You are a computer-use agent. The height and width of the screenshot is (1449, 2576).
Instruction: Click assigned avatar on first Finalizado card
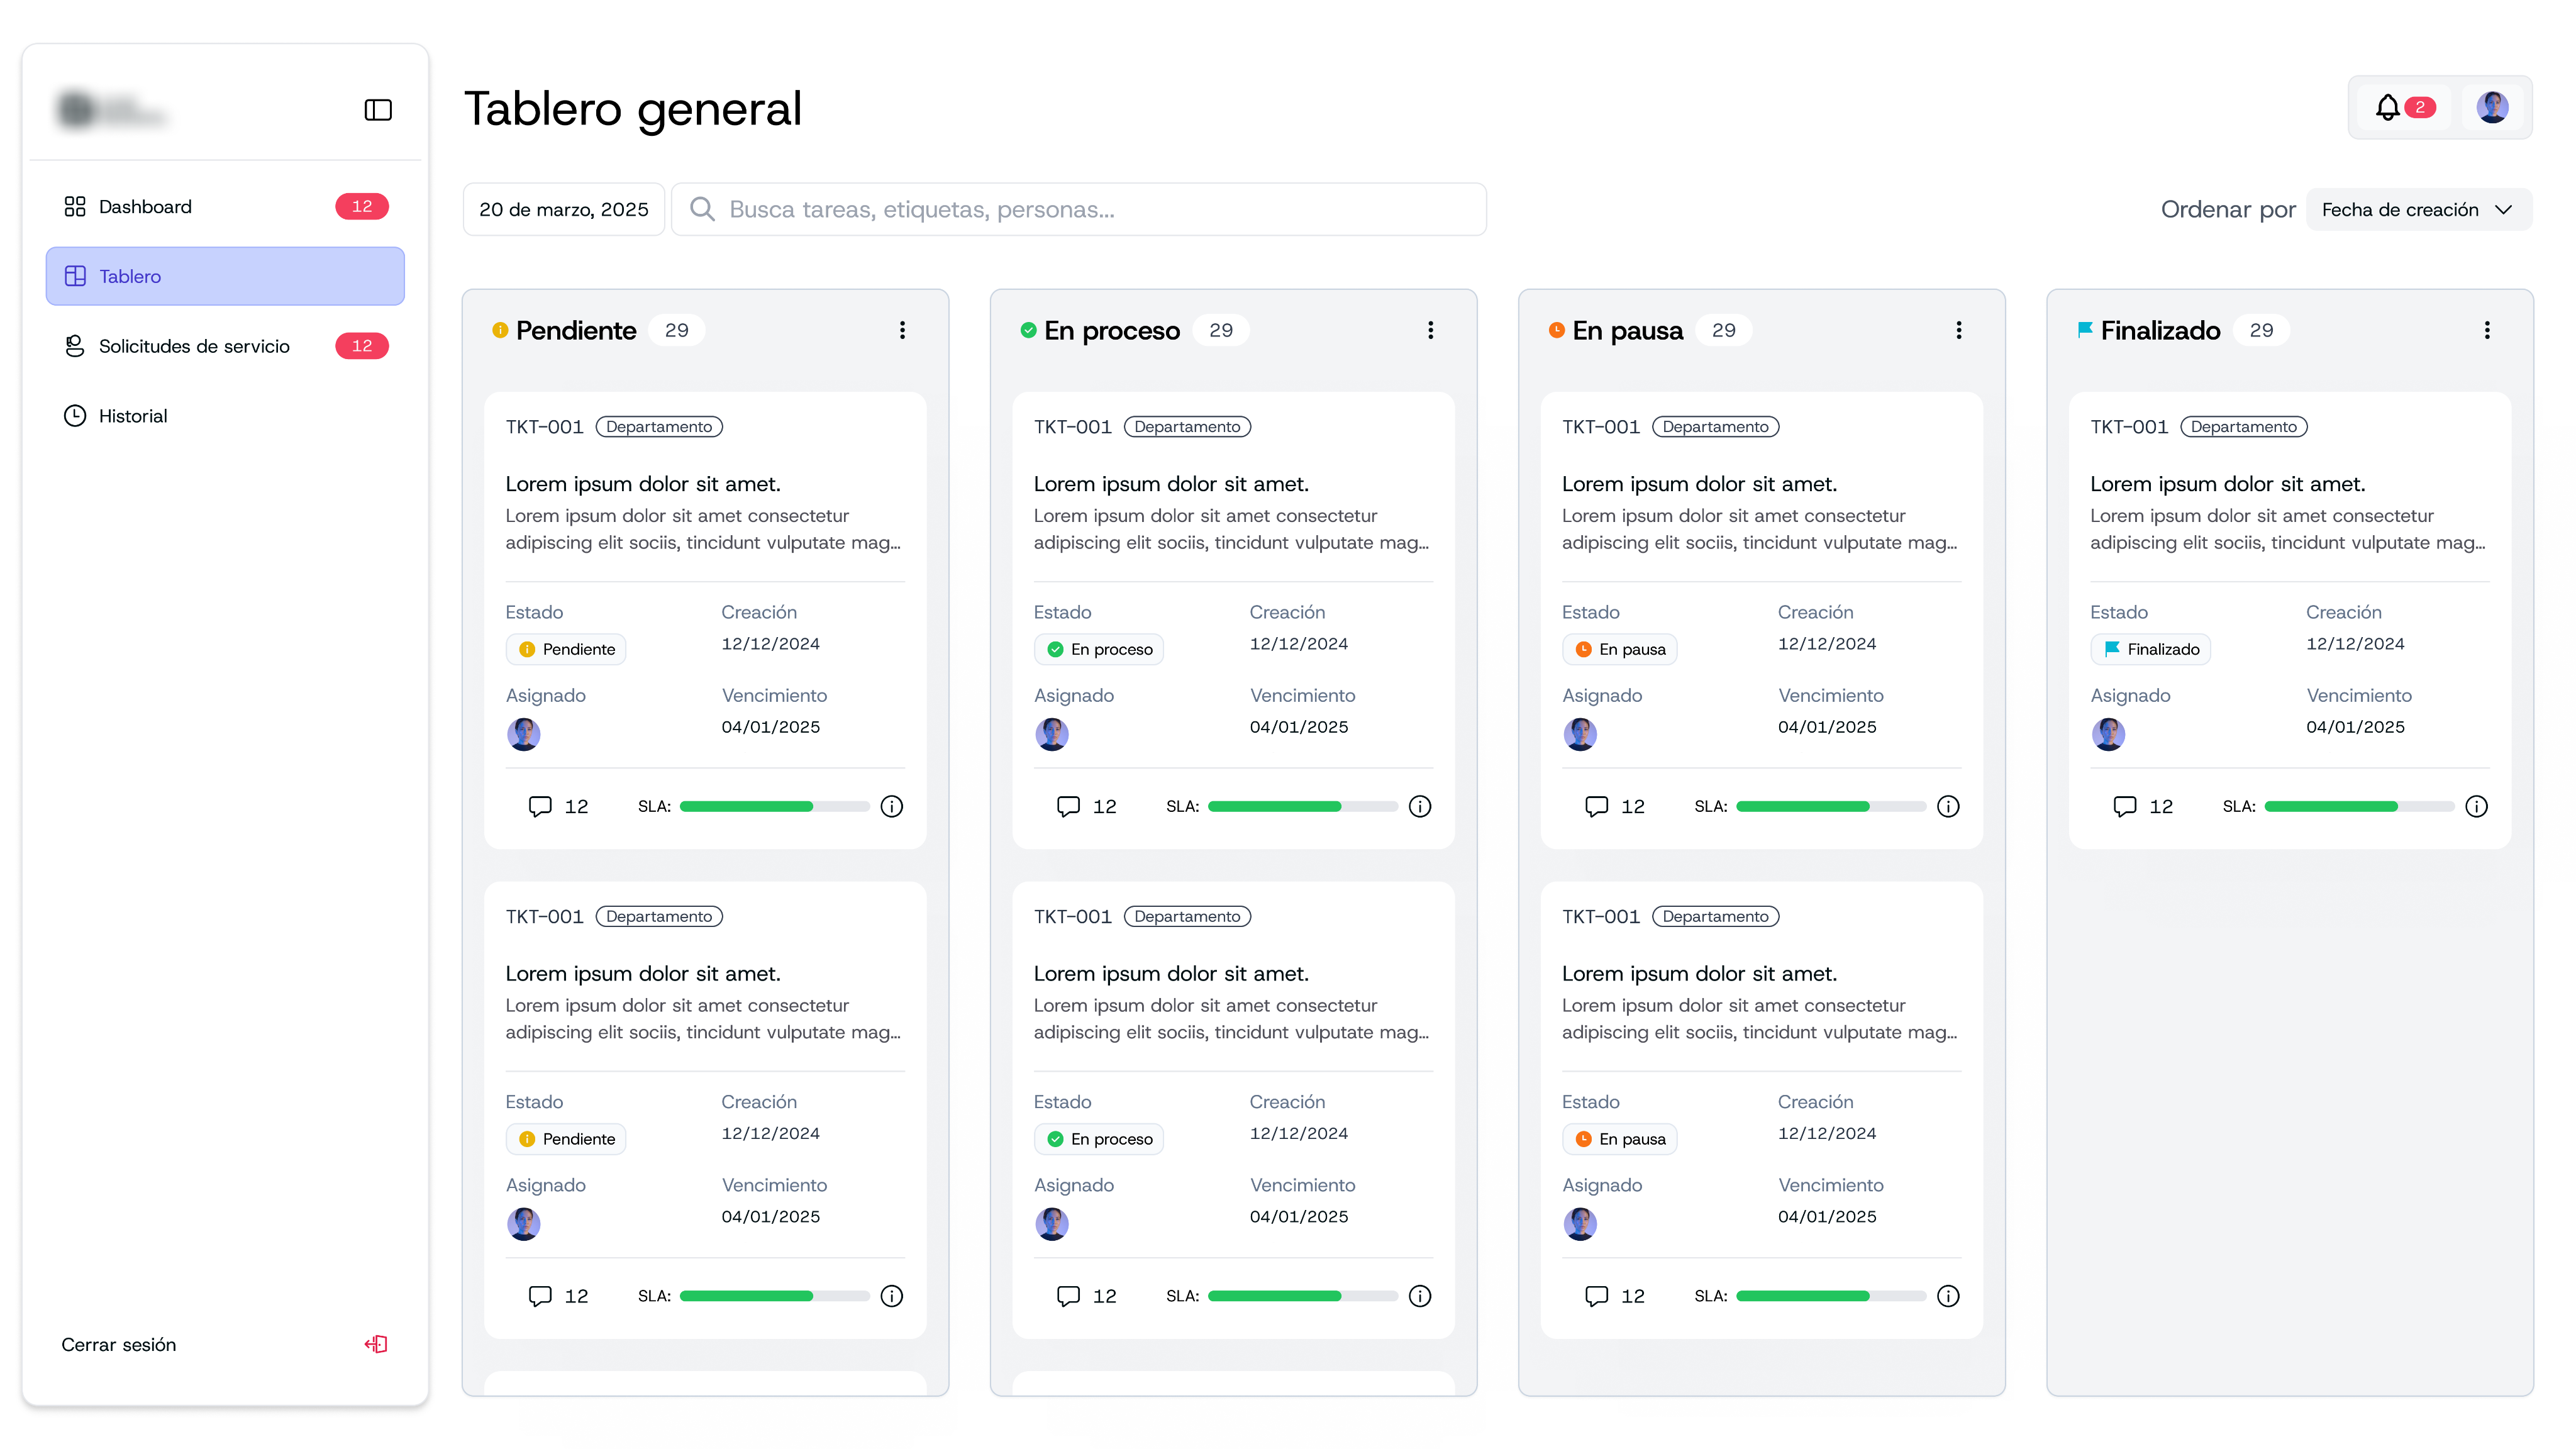[x=2108, y=734]
